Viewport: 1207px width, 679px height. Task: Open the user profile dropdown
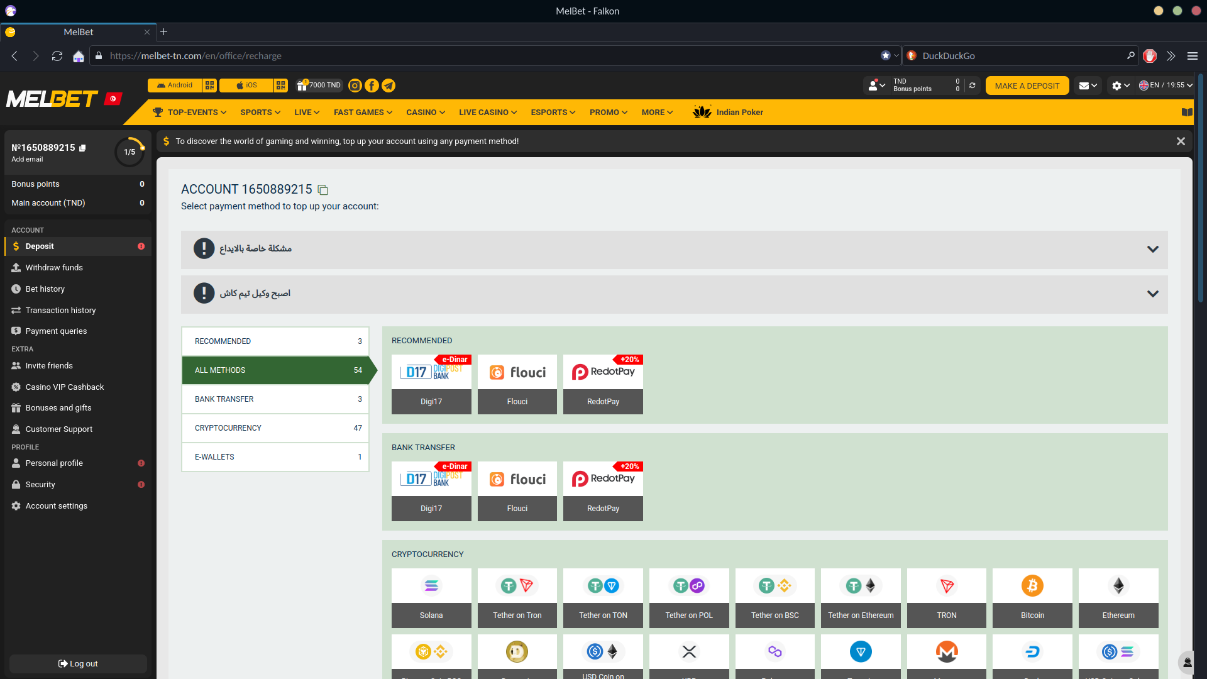point(877,86)
